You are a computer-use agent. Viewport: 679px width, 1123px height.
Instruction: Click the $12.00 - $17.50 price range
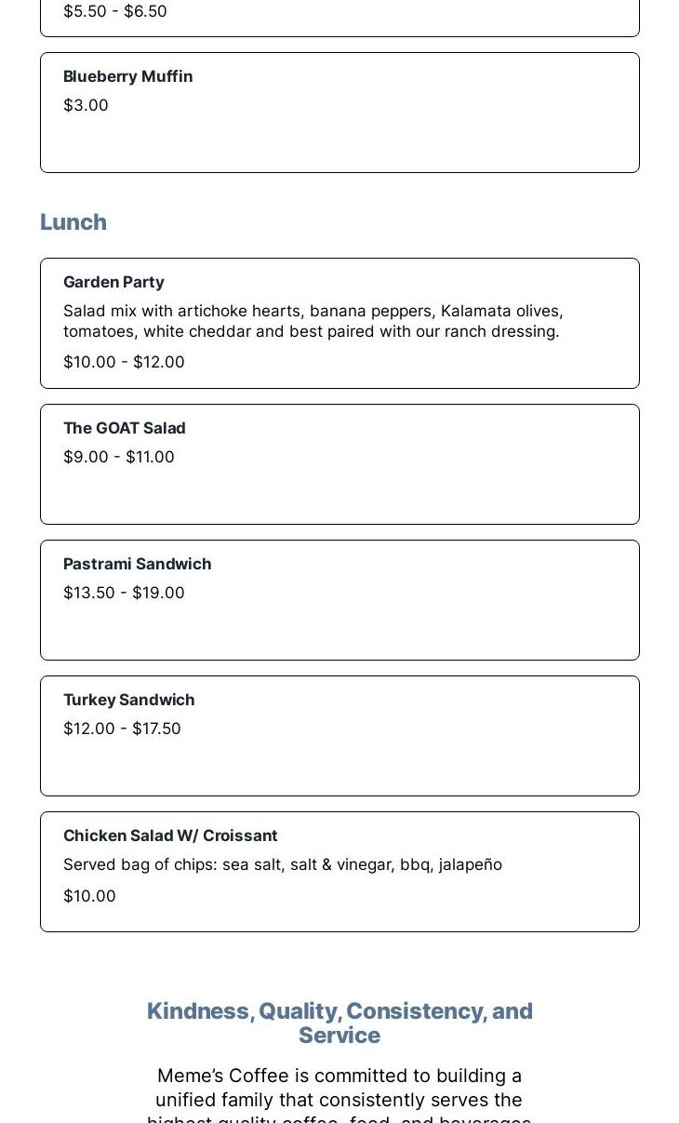tap(122, 729)
